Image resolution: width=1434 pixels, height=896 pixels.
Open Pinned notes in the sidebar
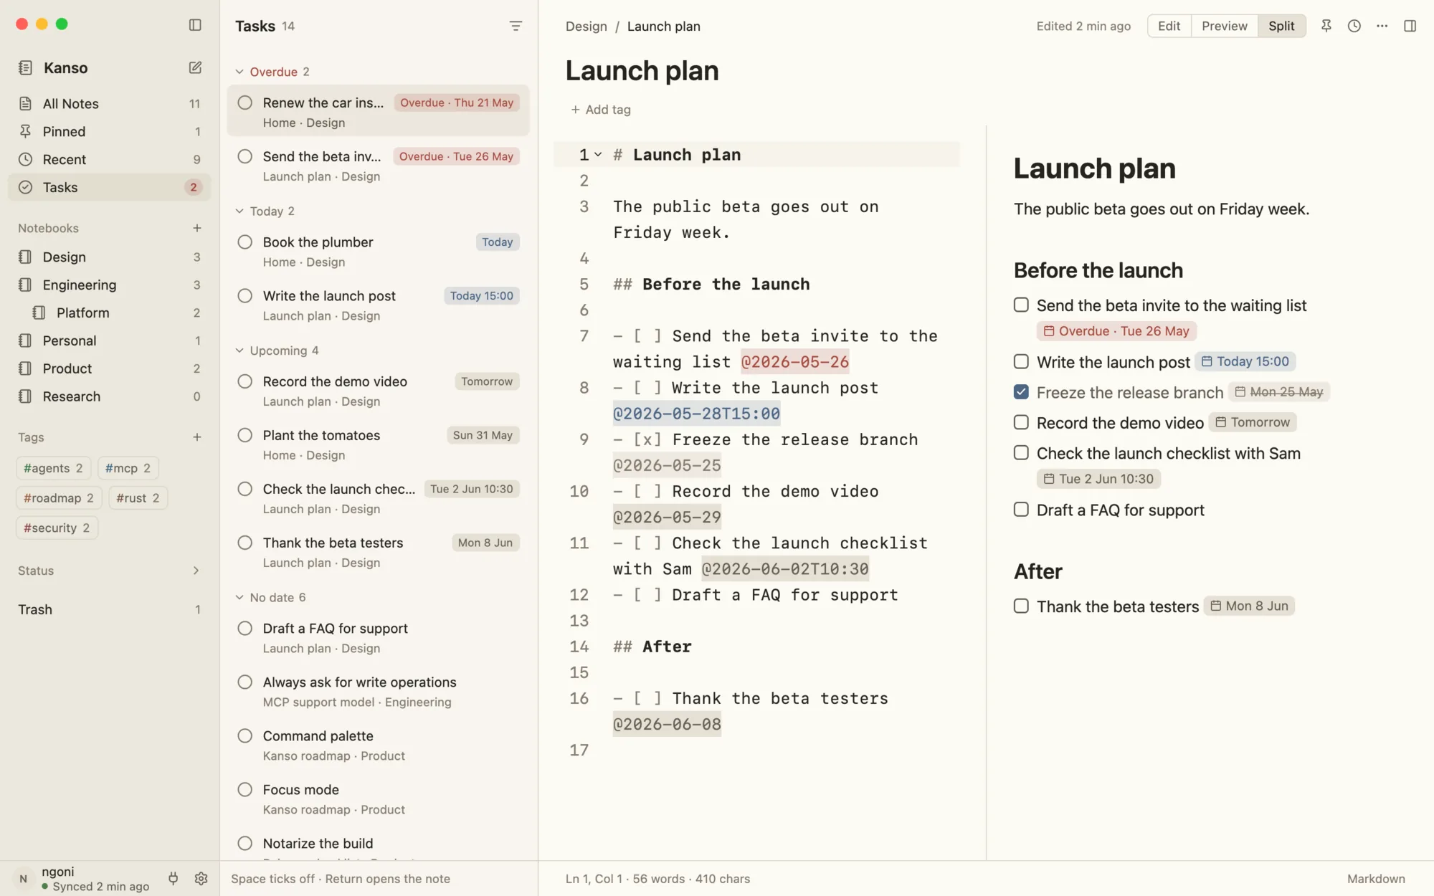(110, 131)
